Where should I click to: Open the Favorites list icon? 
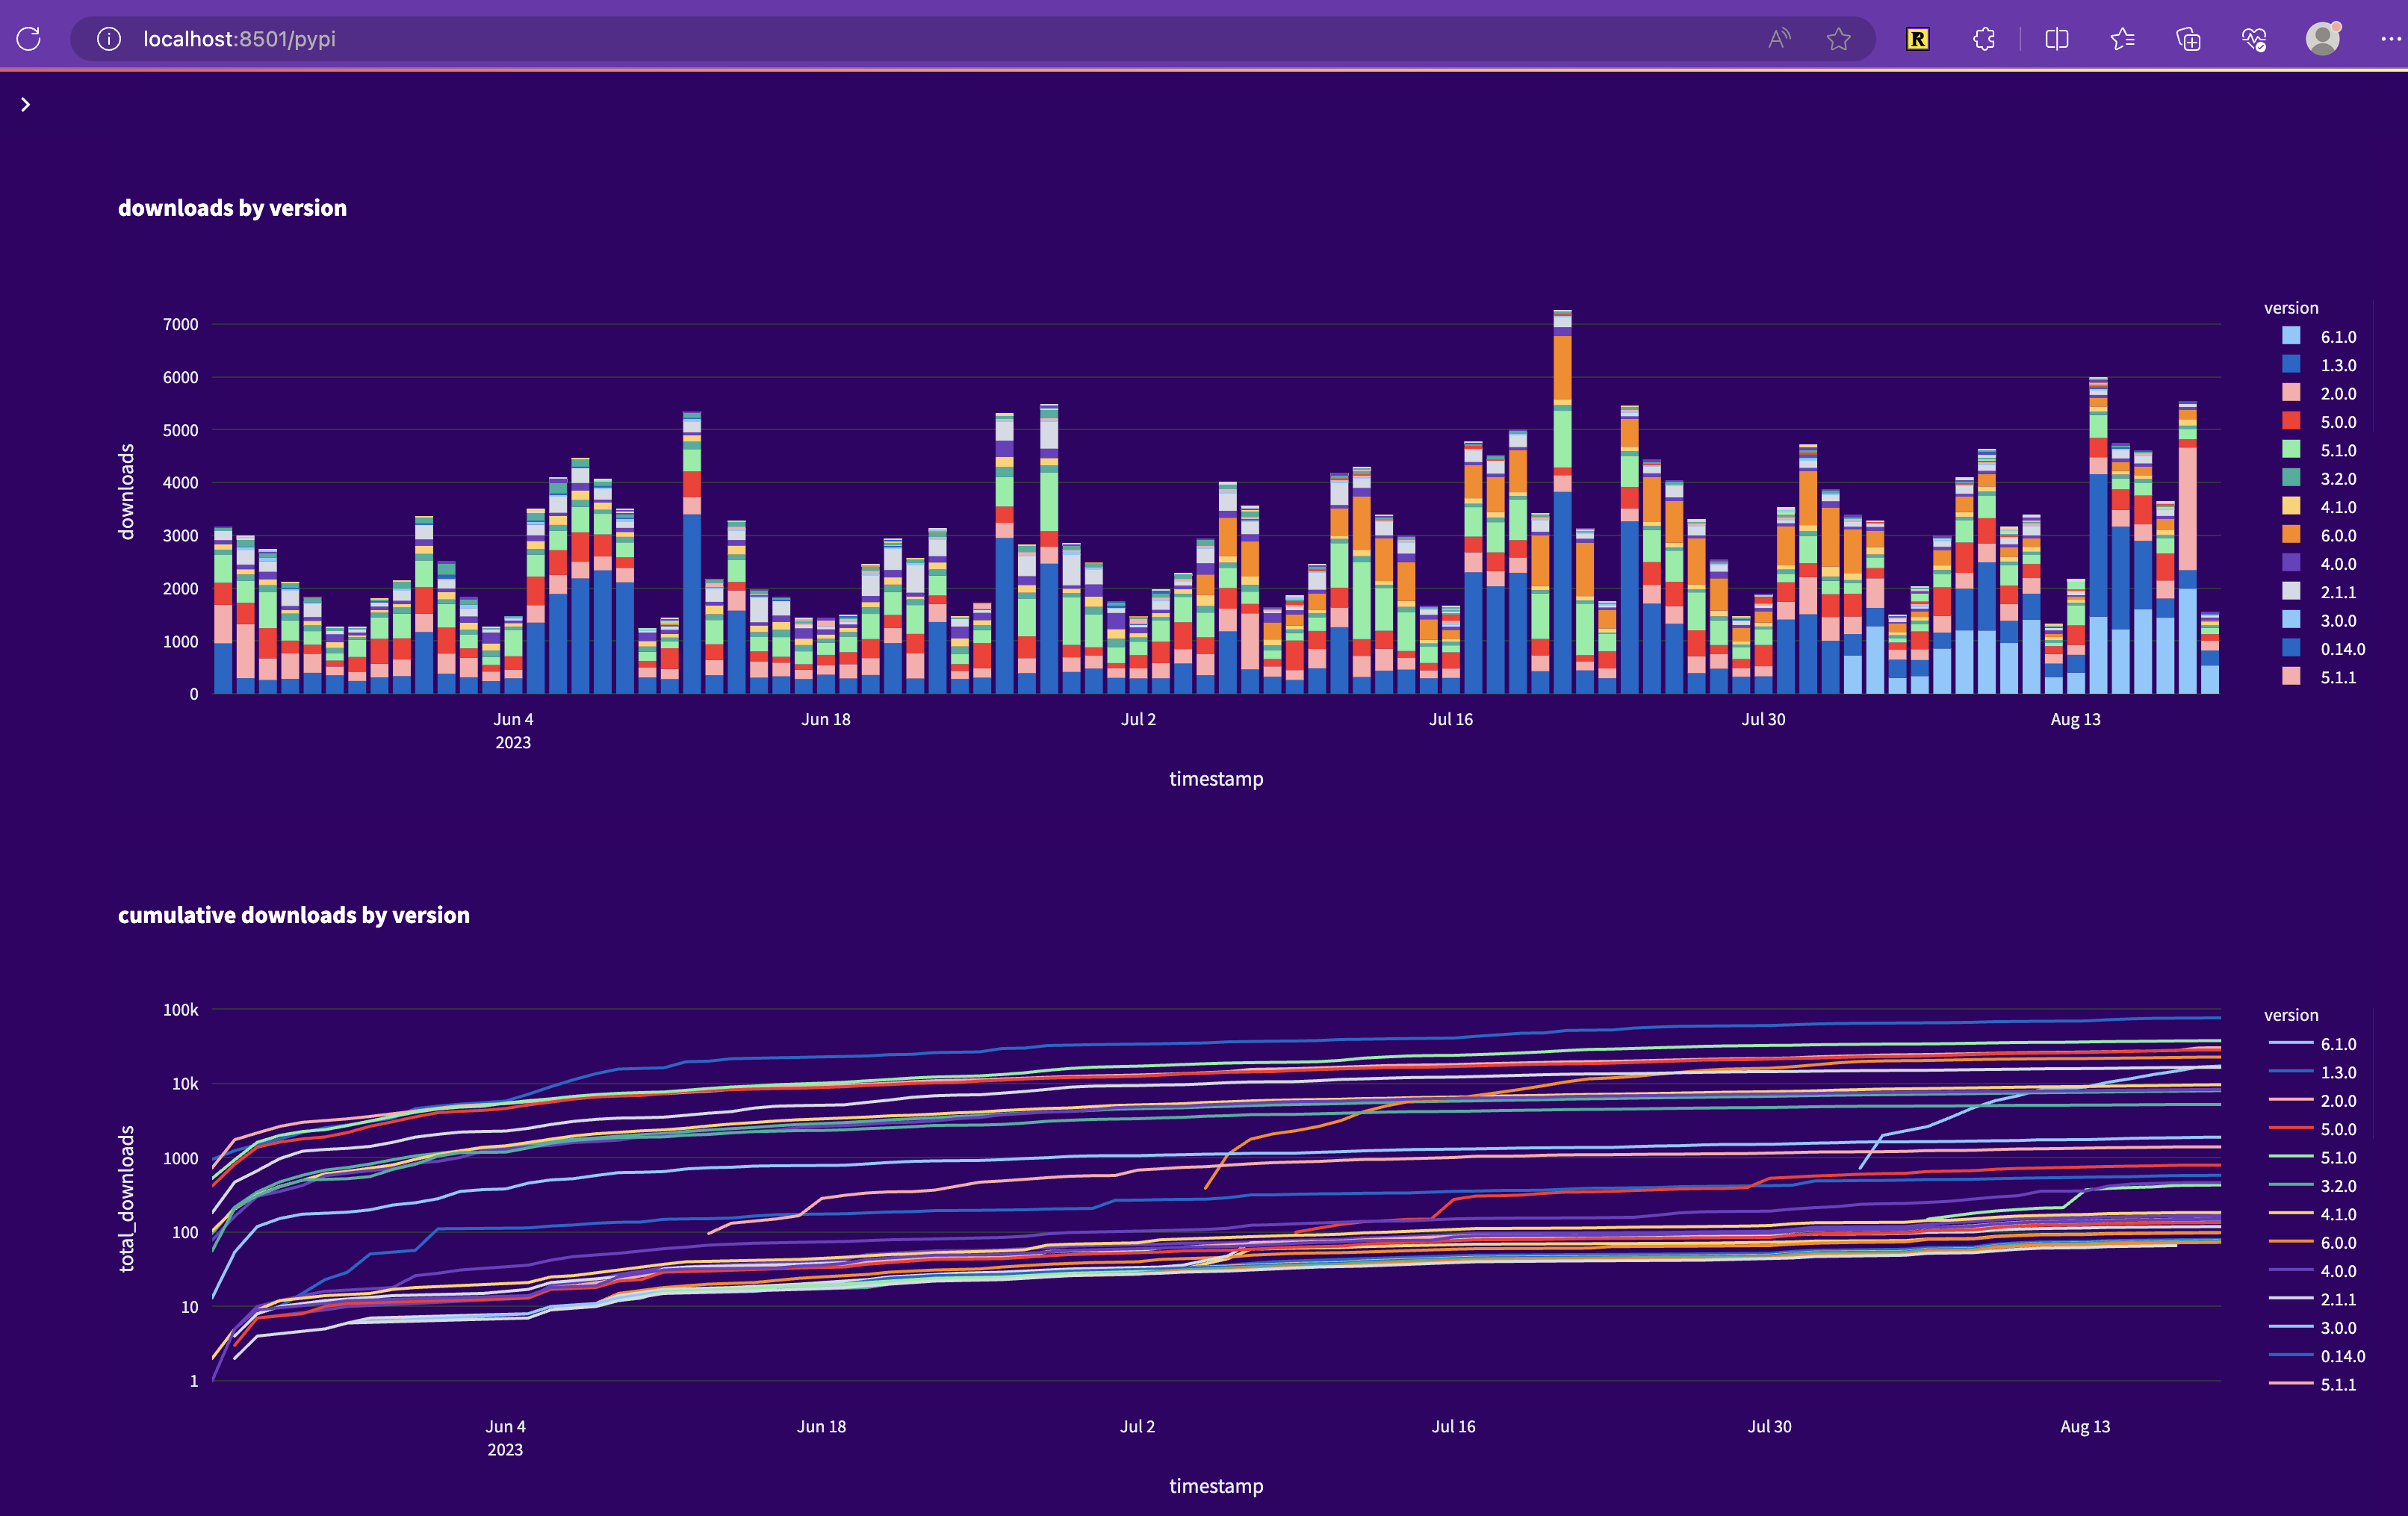[2122, 39]
